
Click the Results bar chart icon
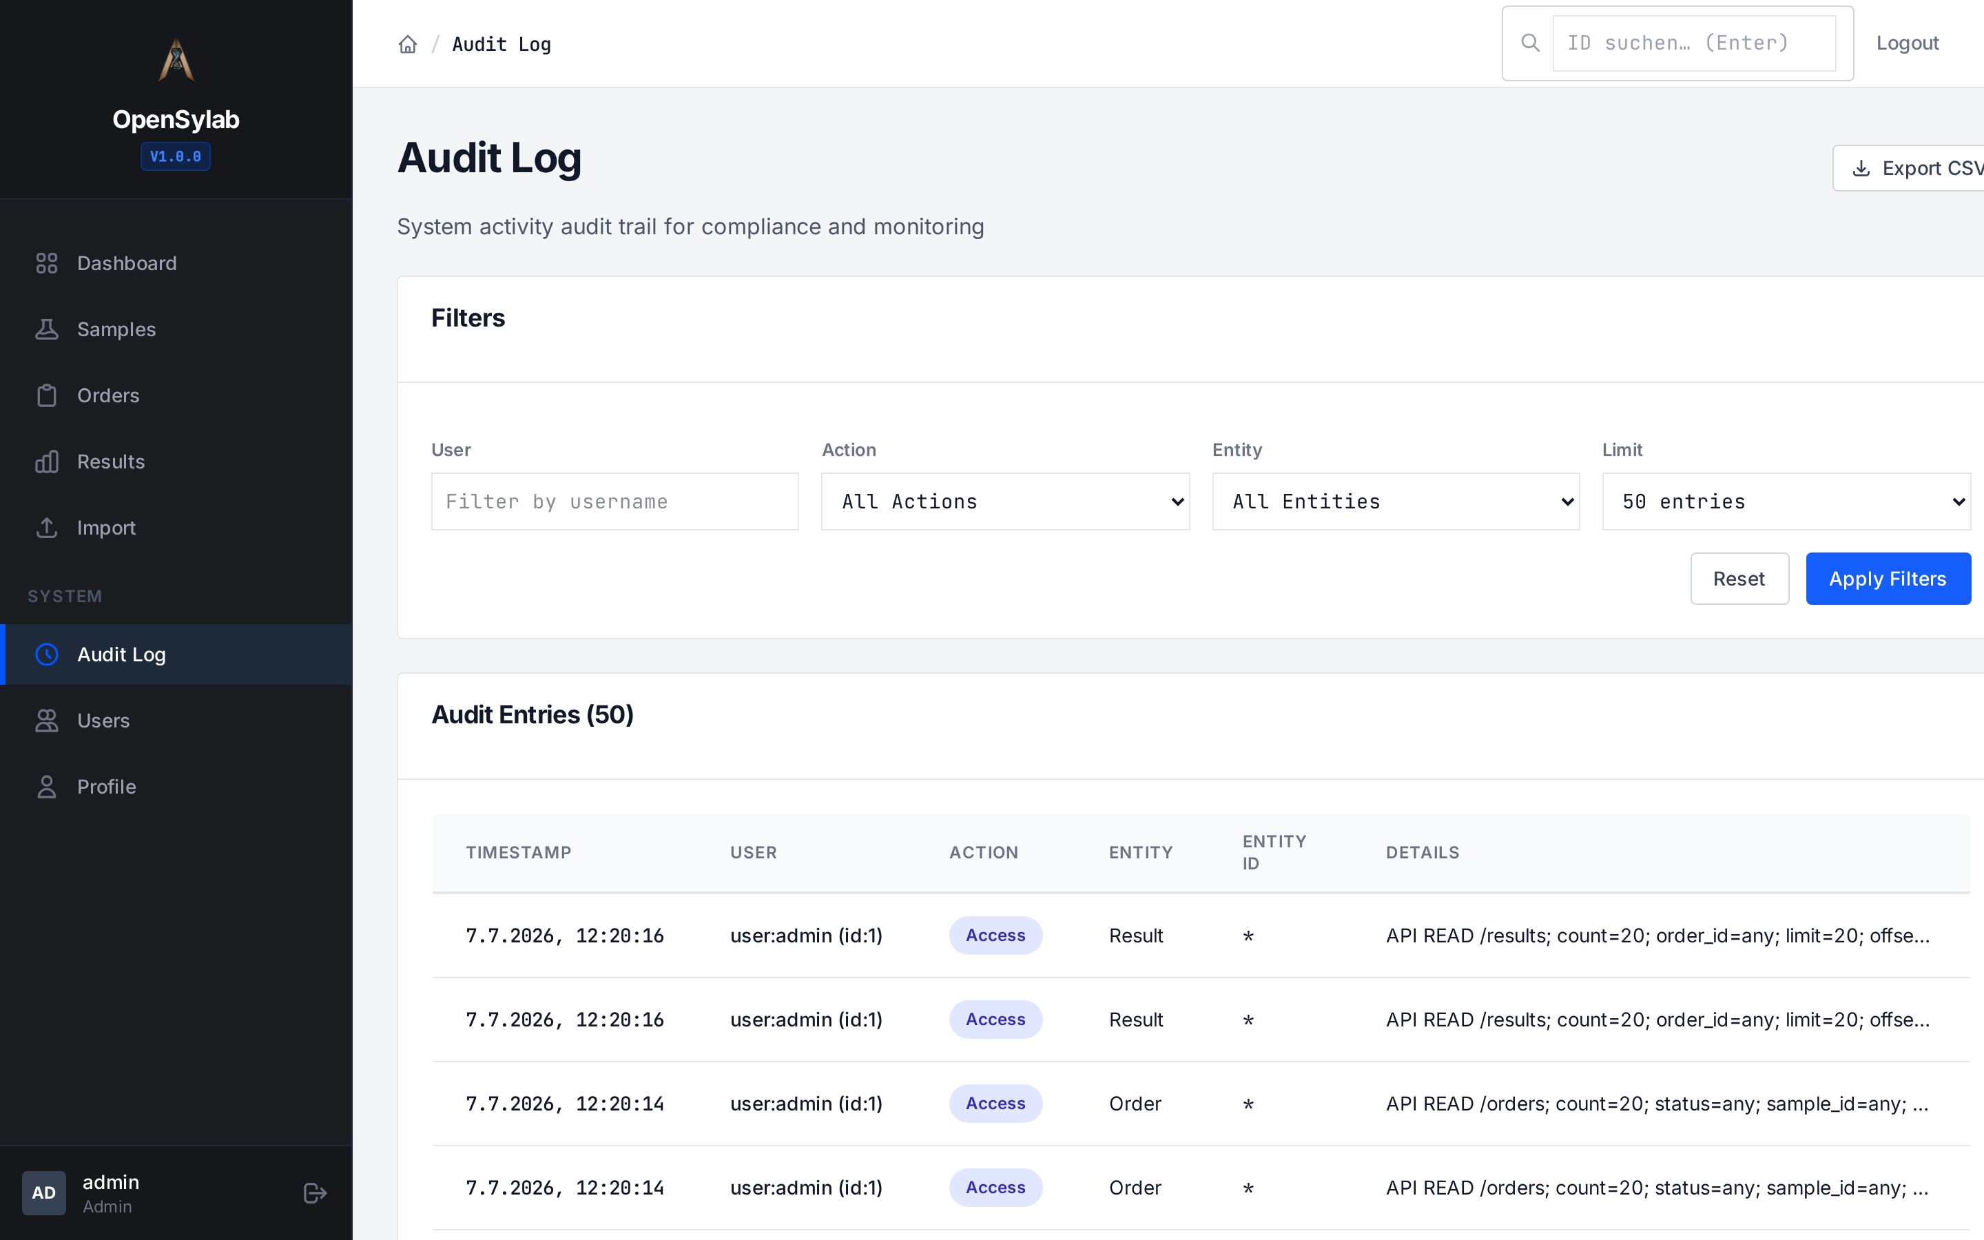(47, 462)
